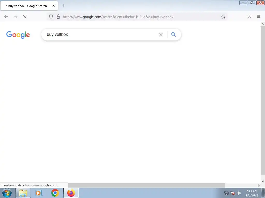
Task: Restore down the Firefox window
Action: (252, 3)
